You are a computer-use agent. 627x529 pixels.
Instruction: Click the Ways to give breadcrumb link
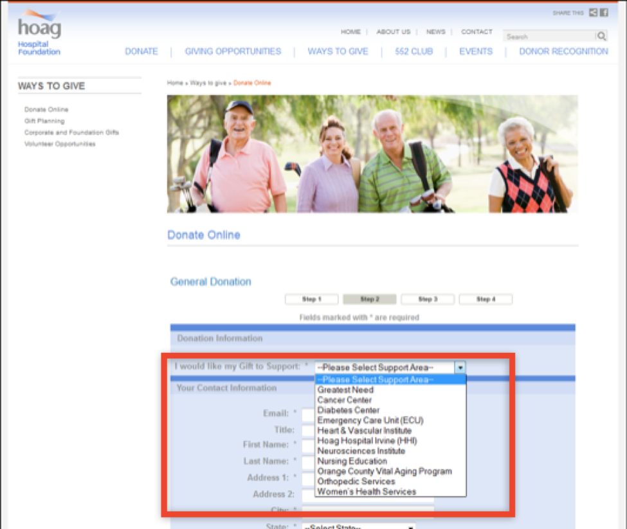[208, 83]
